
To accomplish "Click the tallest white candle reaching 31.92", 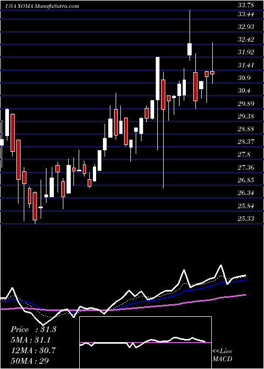I will click(157, 79).
